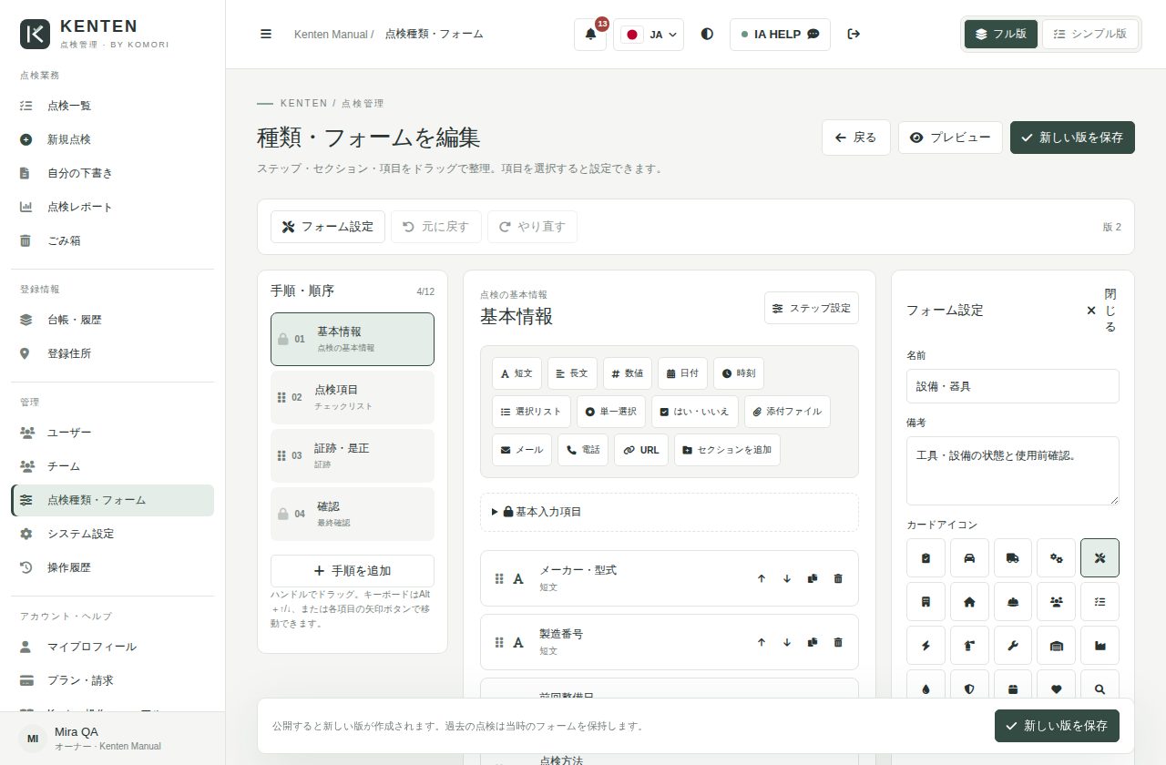Pick the double gears card icon
Image resolution: width=1166 pixels, height=765 pixels.
[1057, 558]
